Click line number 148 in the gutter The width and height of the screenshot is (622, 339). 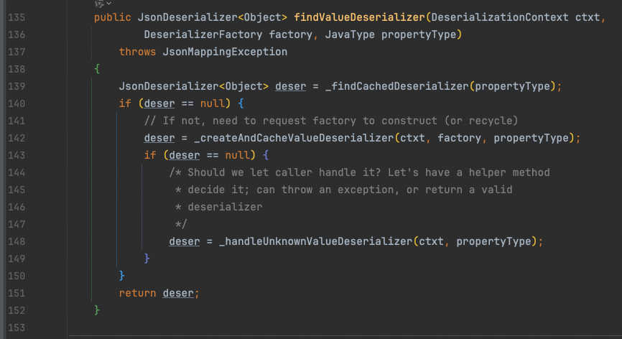point(15,241)
